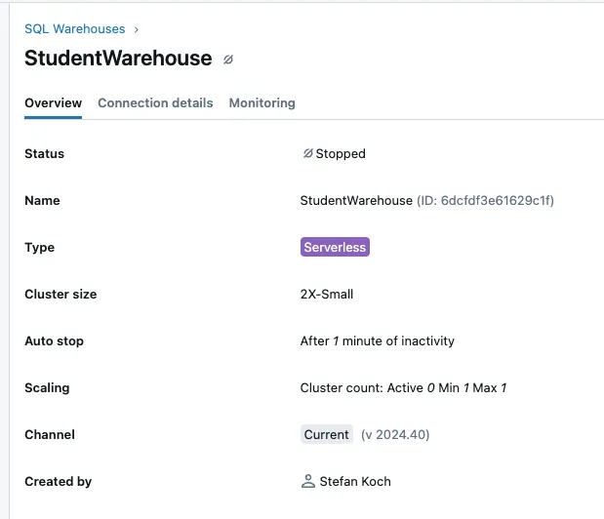Click the StudentWarehouse name value

click(x=356, y=200)
